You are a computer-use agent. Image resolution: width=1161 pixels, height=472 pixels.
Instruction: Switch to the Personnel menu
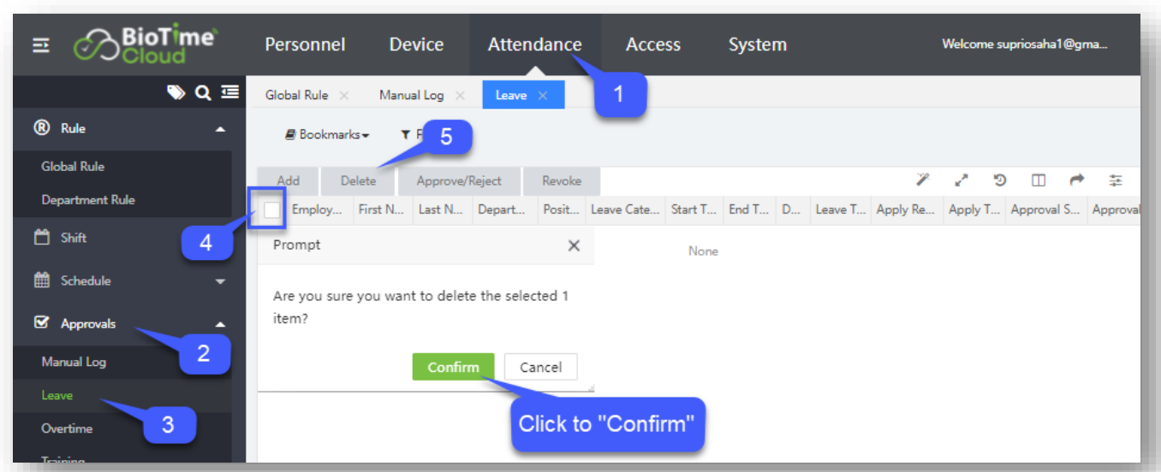305,44
